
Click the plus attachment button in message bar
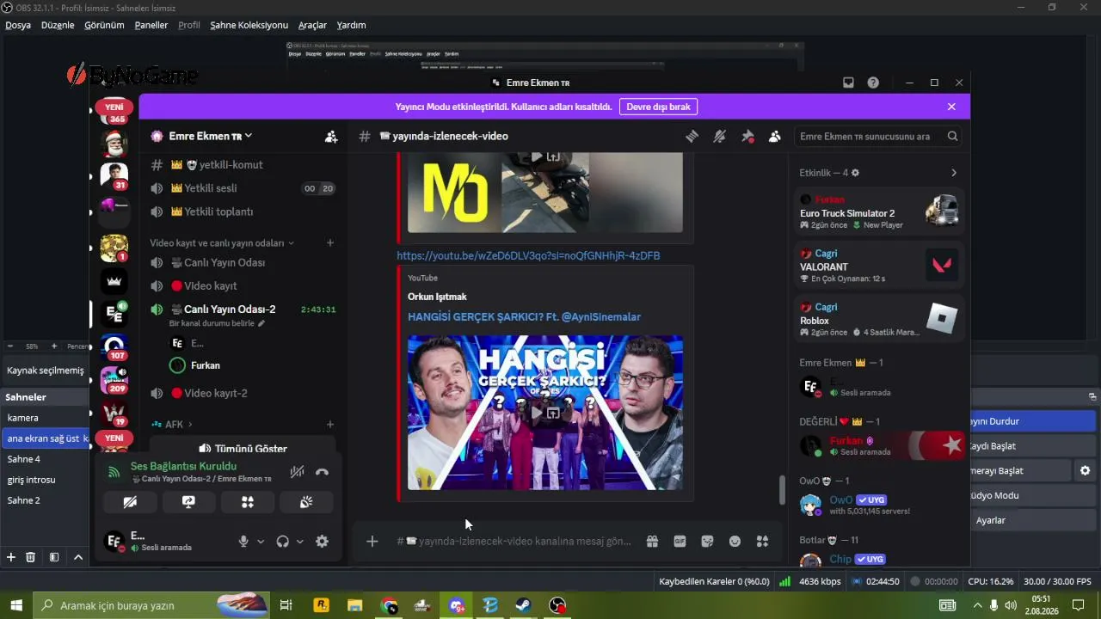372,542
